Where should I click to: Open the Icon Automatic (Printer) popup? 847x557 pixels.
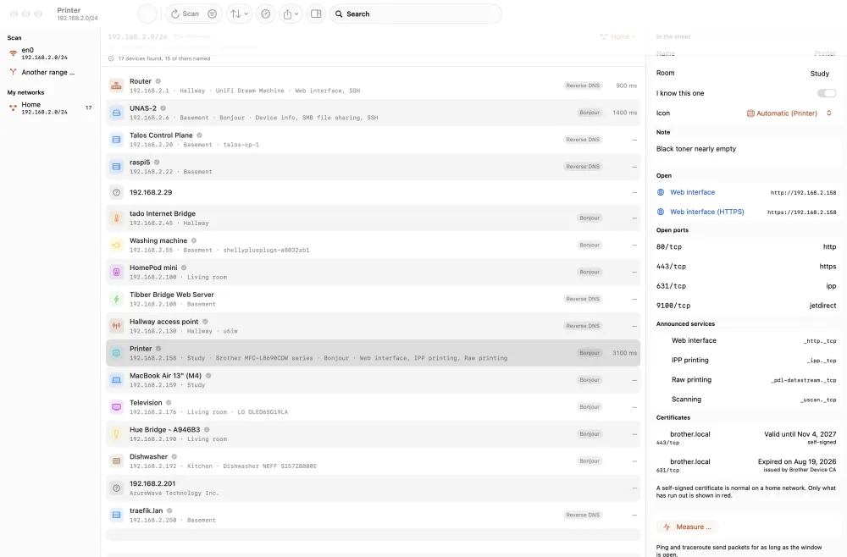pyautogui.click(x=789, y=113)
